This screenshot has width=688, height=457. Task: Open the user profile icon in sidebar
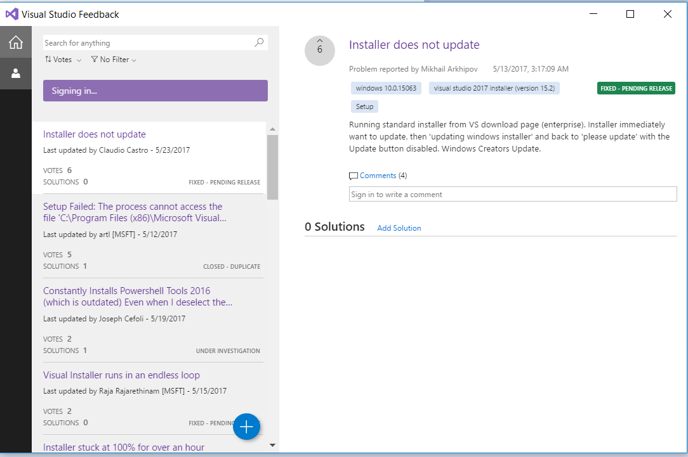(16, 73)
